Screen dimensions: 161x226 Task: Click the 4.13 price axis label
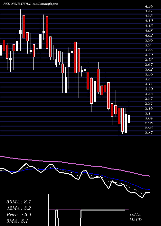pos(149,26)
